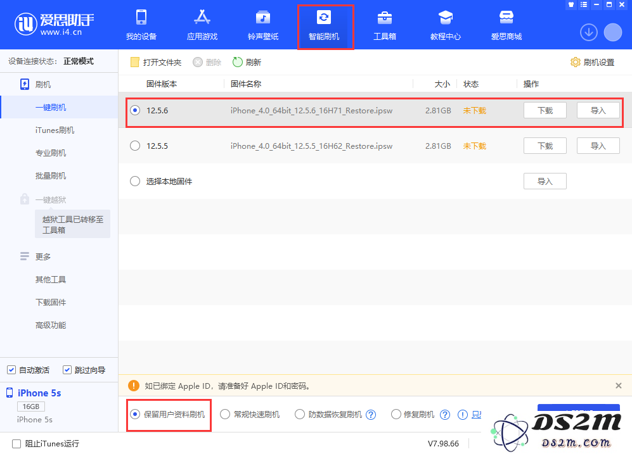Click help icon next to 修复刷机
This screenshot has width=632, height=454.
pos(445,415)
